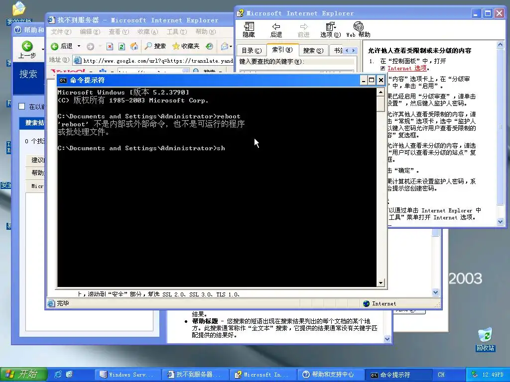510x382 pixels.
Task: Click the Hide (隐藏) icon in Help window
Action: (x=249, y=30)
